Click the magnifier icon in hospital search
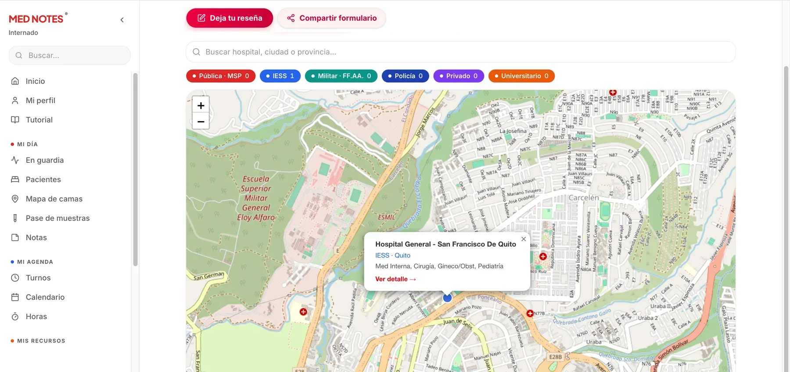 (x=196, y=52)
